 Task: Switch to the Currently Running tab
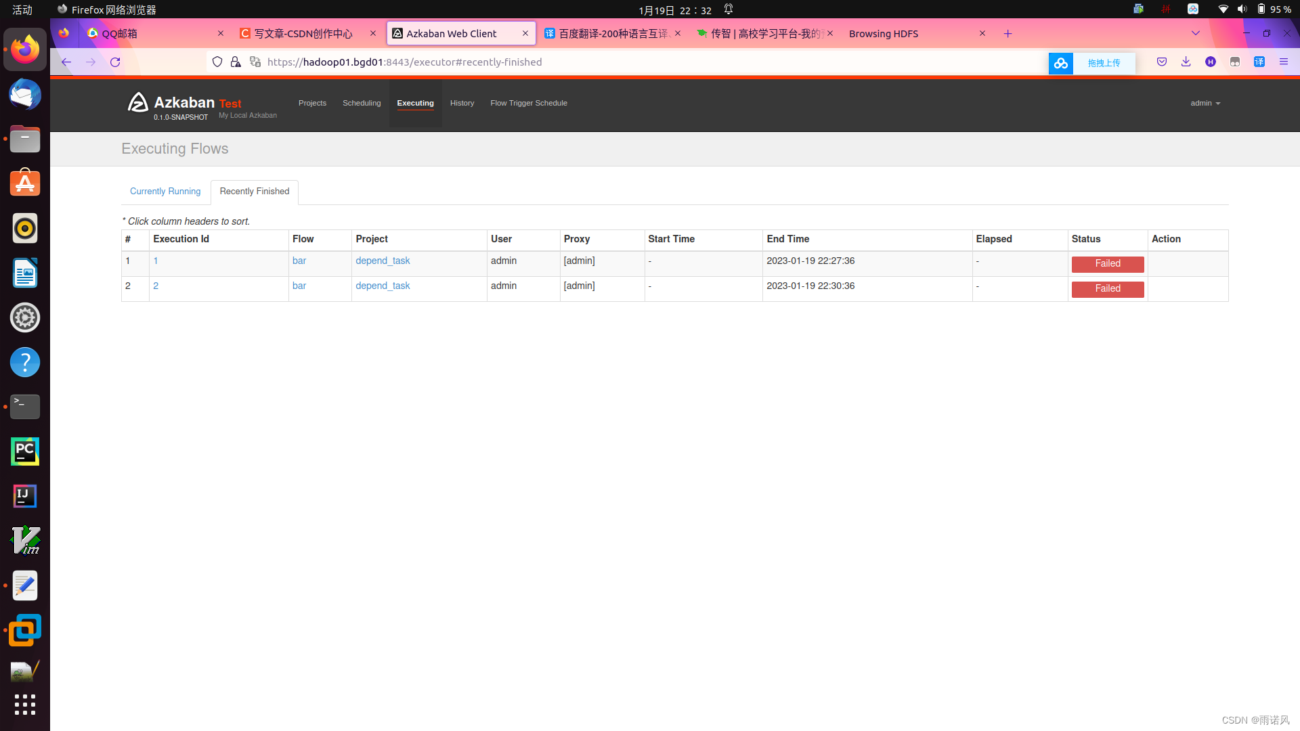point(165,192)
